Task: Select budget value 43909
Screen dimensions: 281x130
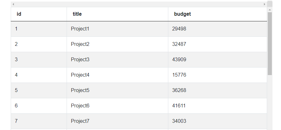Action: (x=179, y=60)
